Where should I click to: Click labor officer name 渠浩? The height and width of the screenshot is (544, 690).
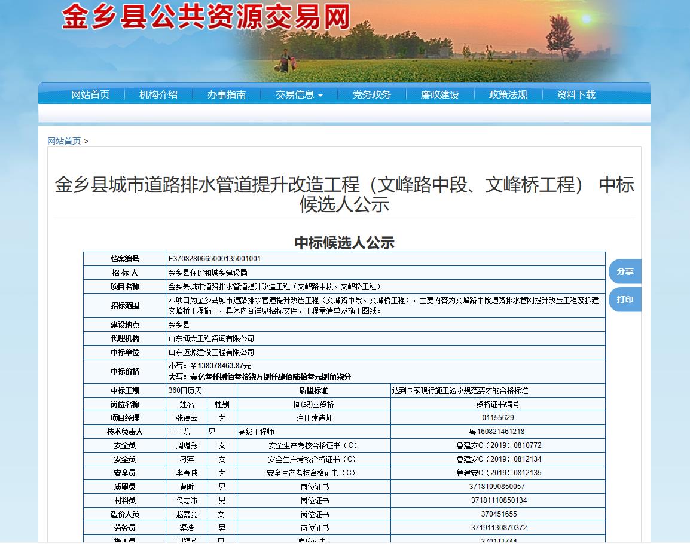point(187,528)
